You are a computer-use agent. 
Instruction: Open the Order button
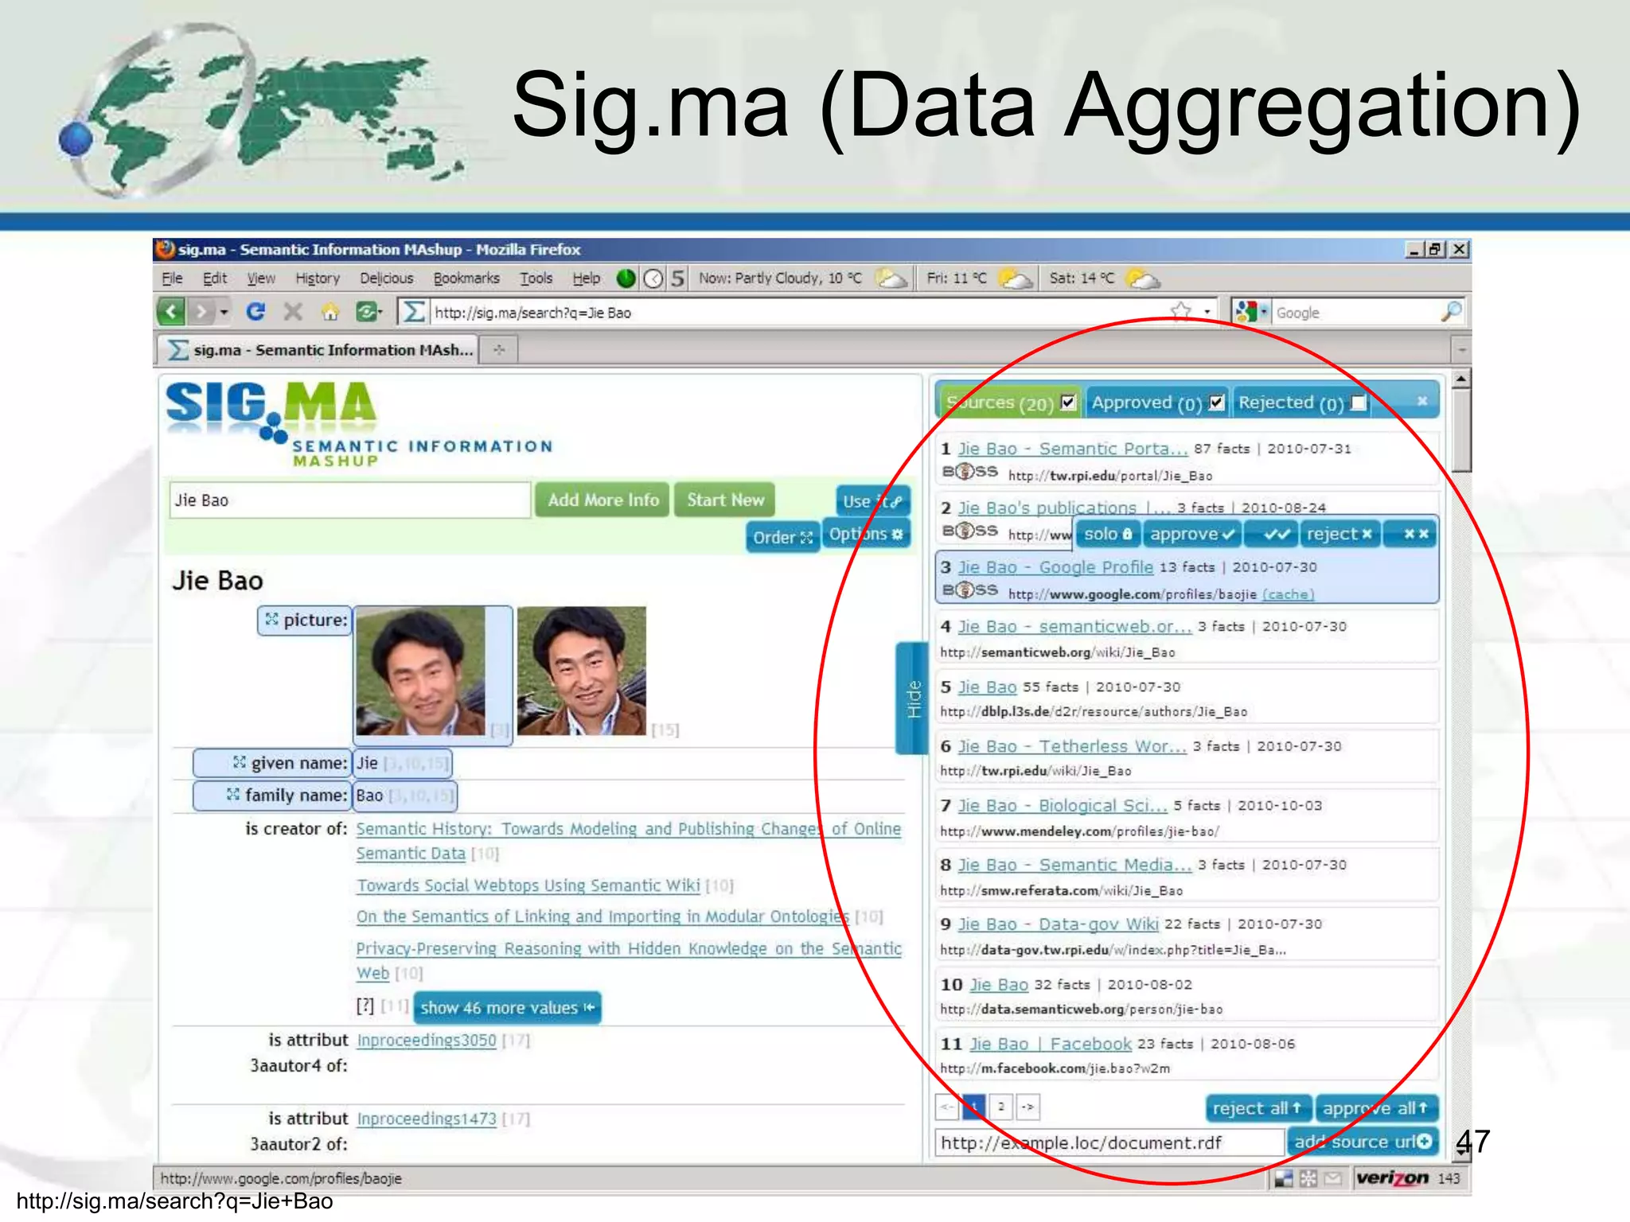pyautogui.click(x=782, y=537)
